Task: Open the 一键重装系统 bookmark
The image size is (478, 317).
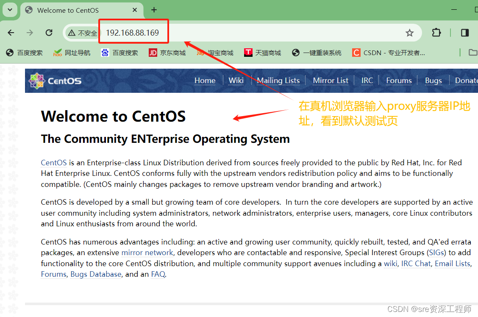Action: tap(317, 53)
